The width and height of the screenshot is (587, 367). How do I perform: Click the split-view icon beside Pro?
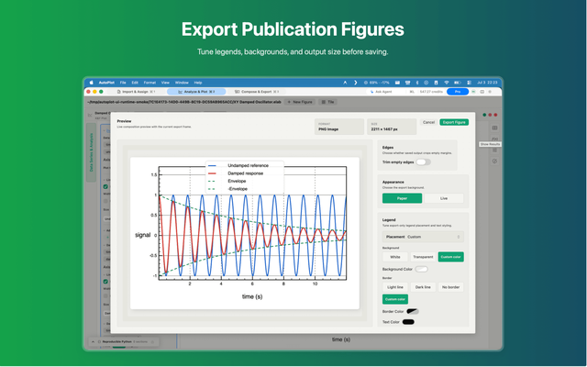coord(482,92)
